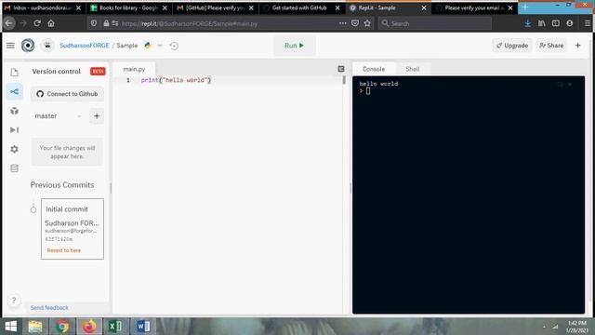
Task: Save to Pocket icon in address bar
Action: pos(355,23)
